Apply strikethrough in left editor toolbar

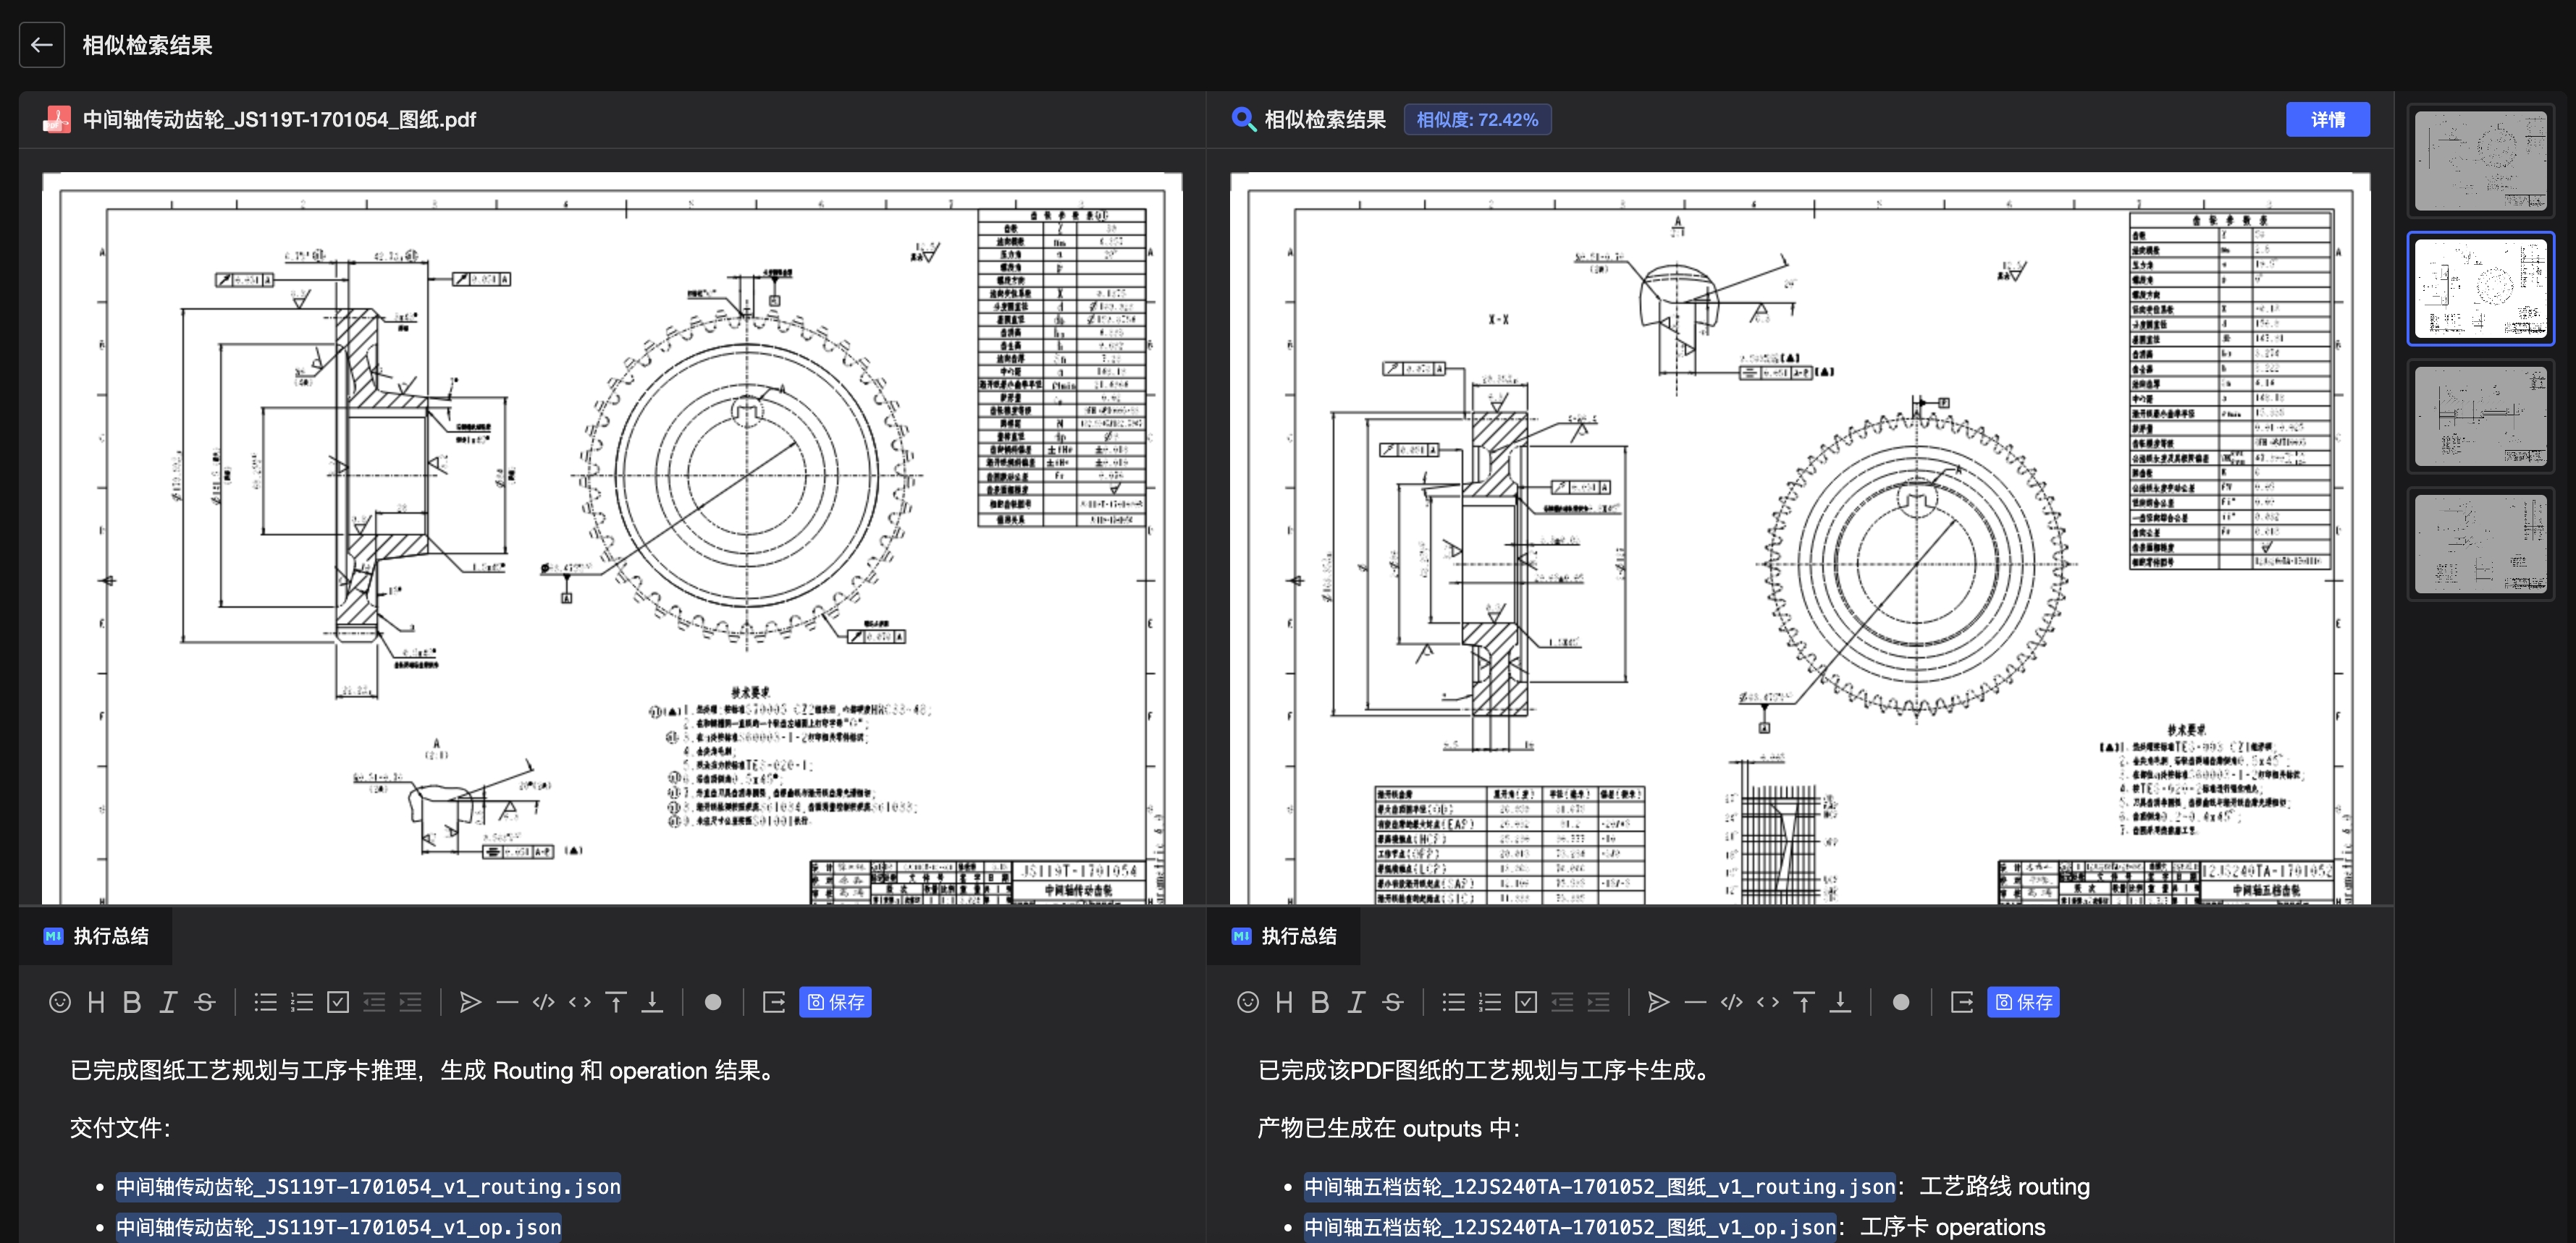205,1002
